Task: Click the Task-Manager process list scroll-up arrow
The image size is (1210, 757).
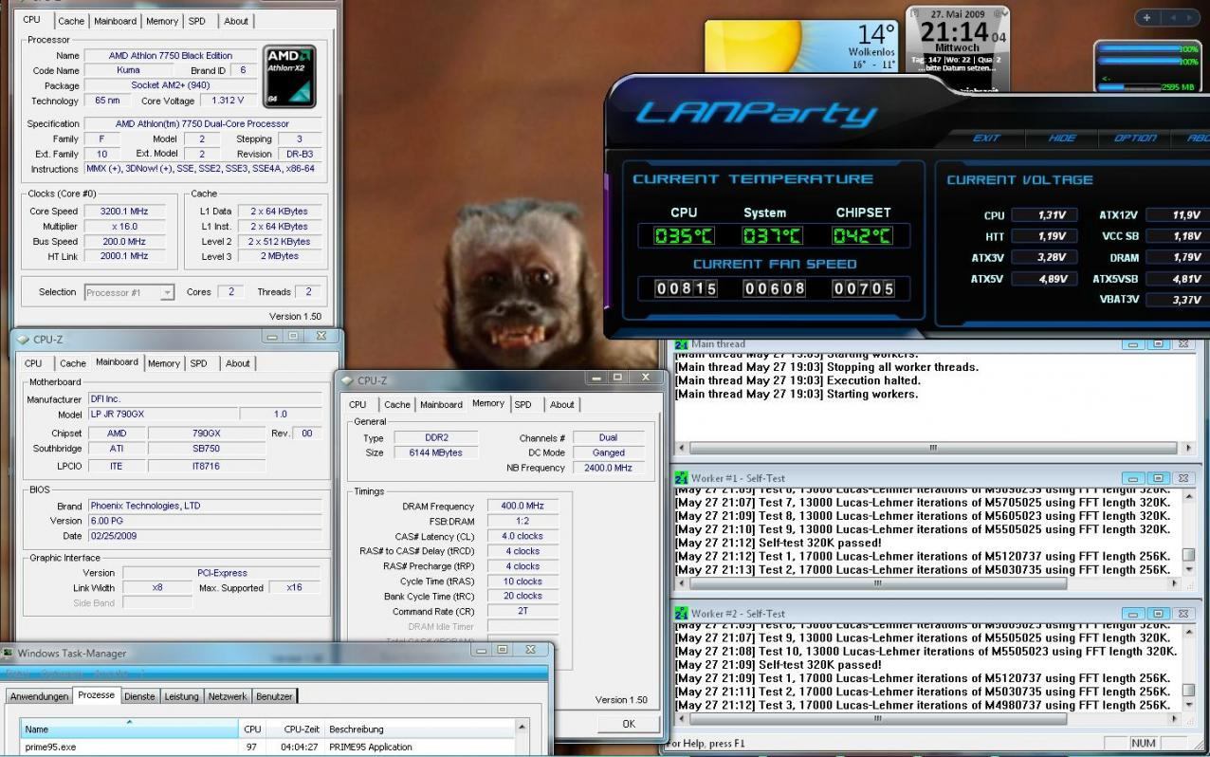Action: (522, 728)
